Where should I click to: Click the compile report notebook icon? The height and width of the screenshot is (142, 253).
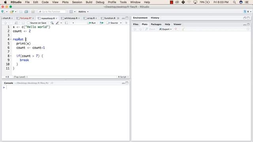click(x=66, y=23)
